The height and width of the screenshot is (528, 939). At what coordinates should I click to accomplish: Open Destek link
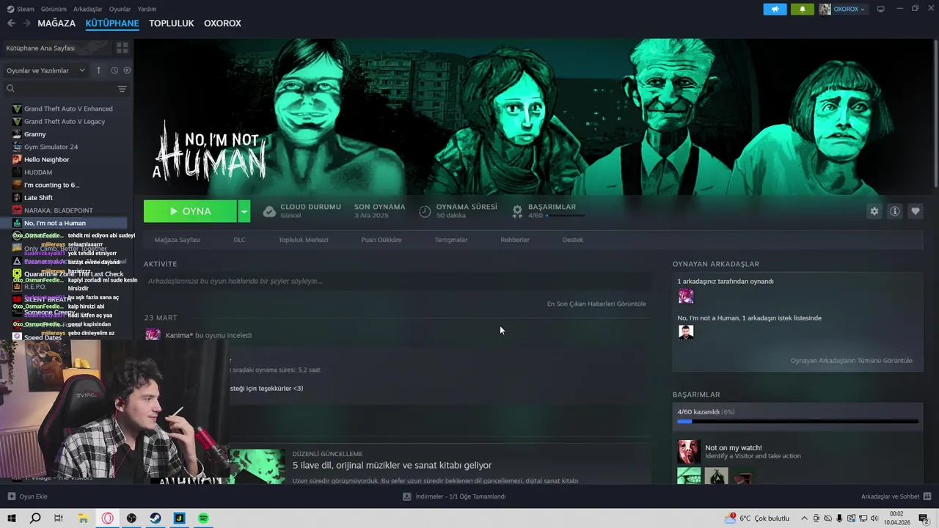573,240
